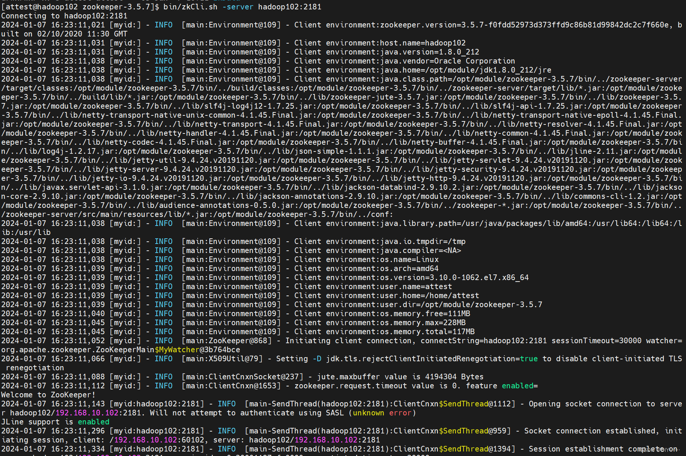Select the 'Connecting to hadoop102:2181' line
The height and width of the screenshot is (456, 686).
point(64,16)
